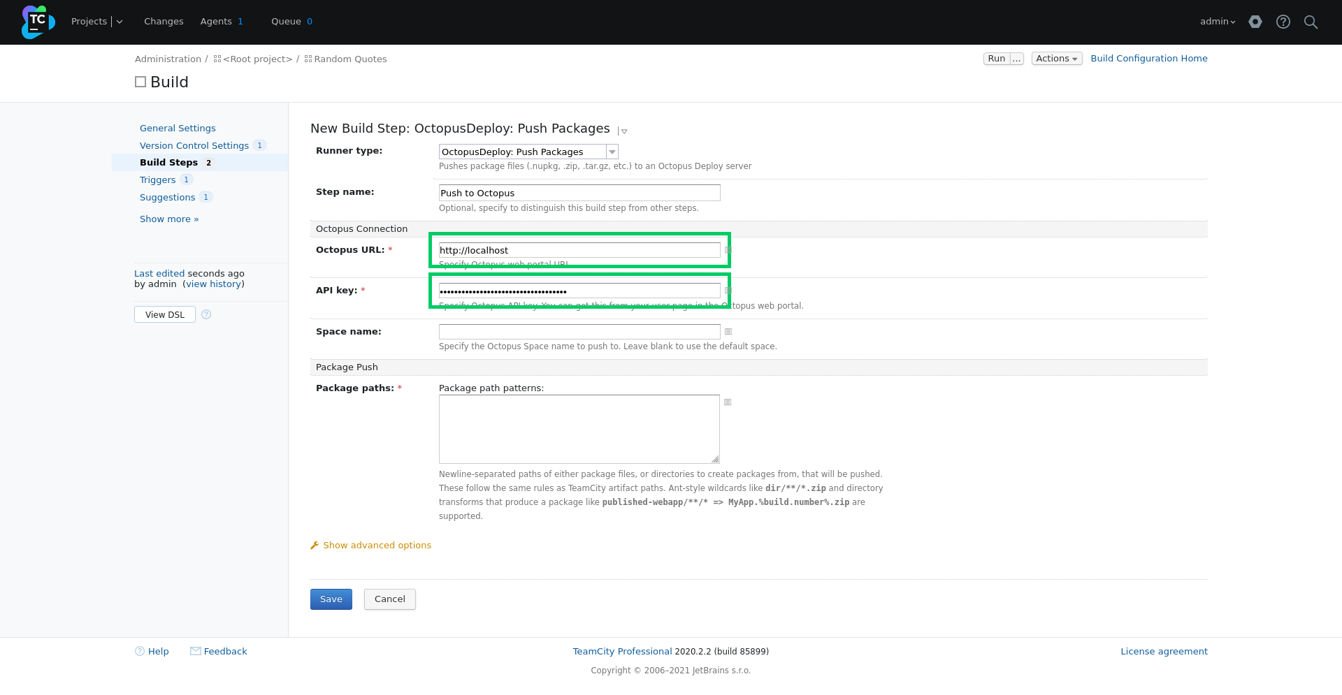Viewport: 1342px width, 695px height.
Task: Open the admin user menu
Action: click(x=1218, y=22)
